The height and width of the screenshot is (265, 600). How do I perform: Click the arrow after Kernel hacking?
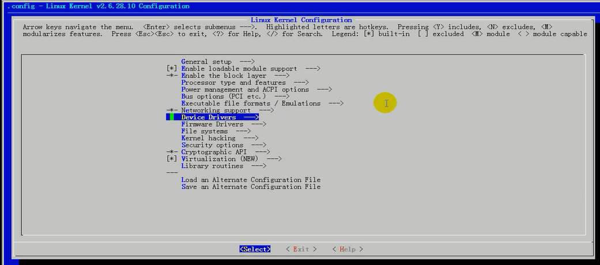click(251, 138)
